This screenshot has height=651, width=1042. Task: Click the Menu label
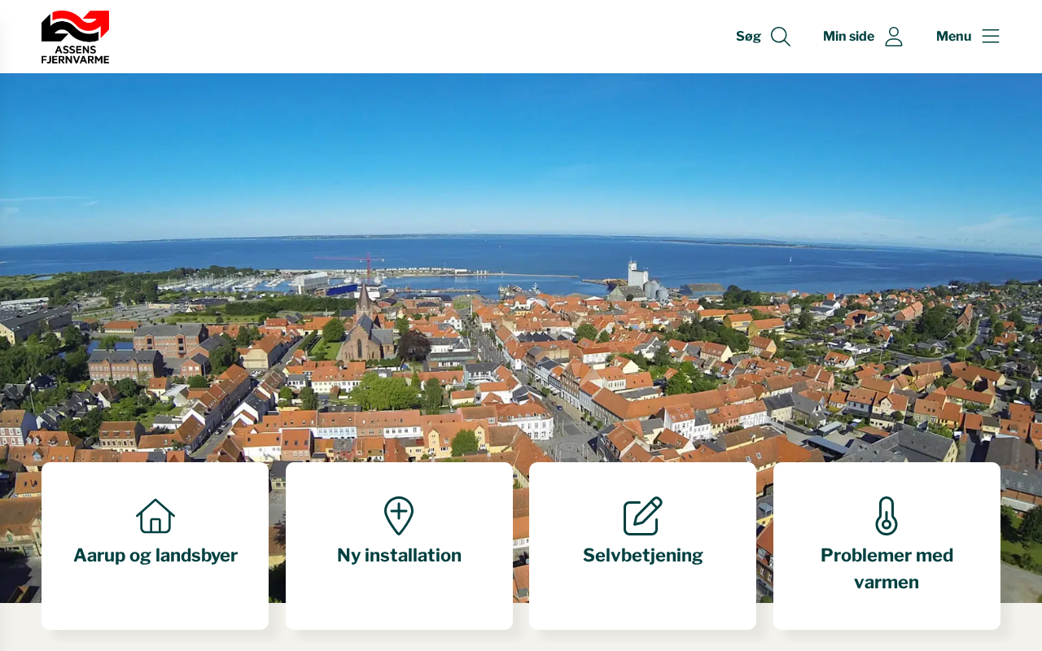[953, 37]
